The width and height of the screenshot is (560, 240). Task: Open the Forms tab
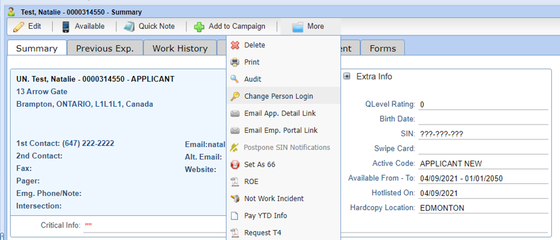(382, 49)
